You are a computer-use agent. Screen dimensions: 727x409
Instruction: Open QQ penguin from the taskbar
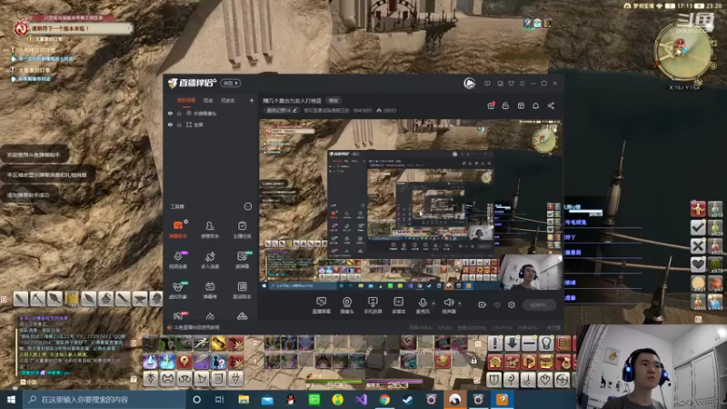291,399
